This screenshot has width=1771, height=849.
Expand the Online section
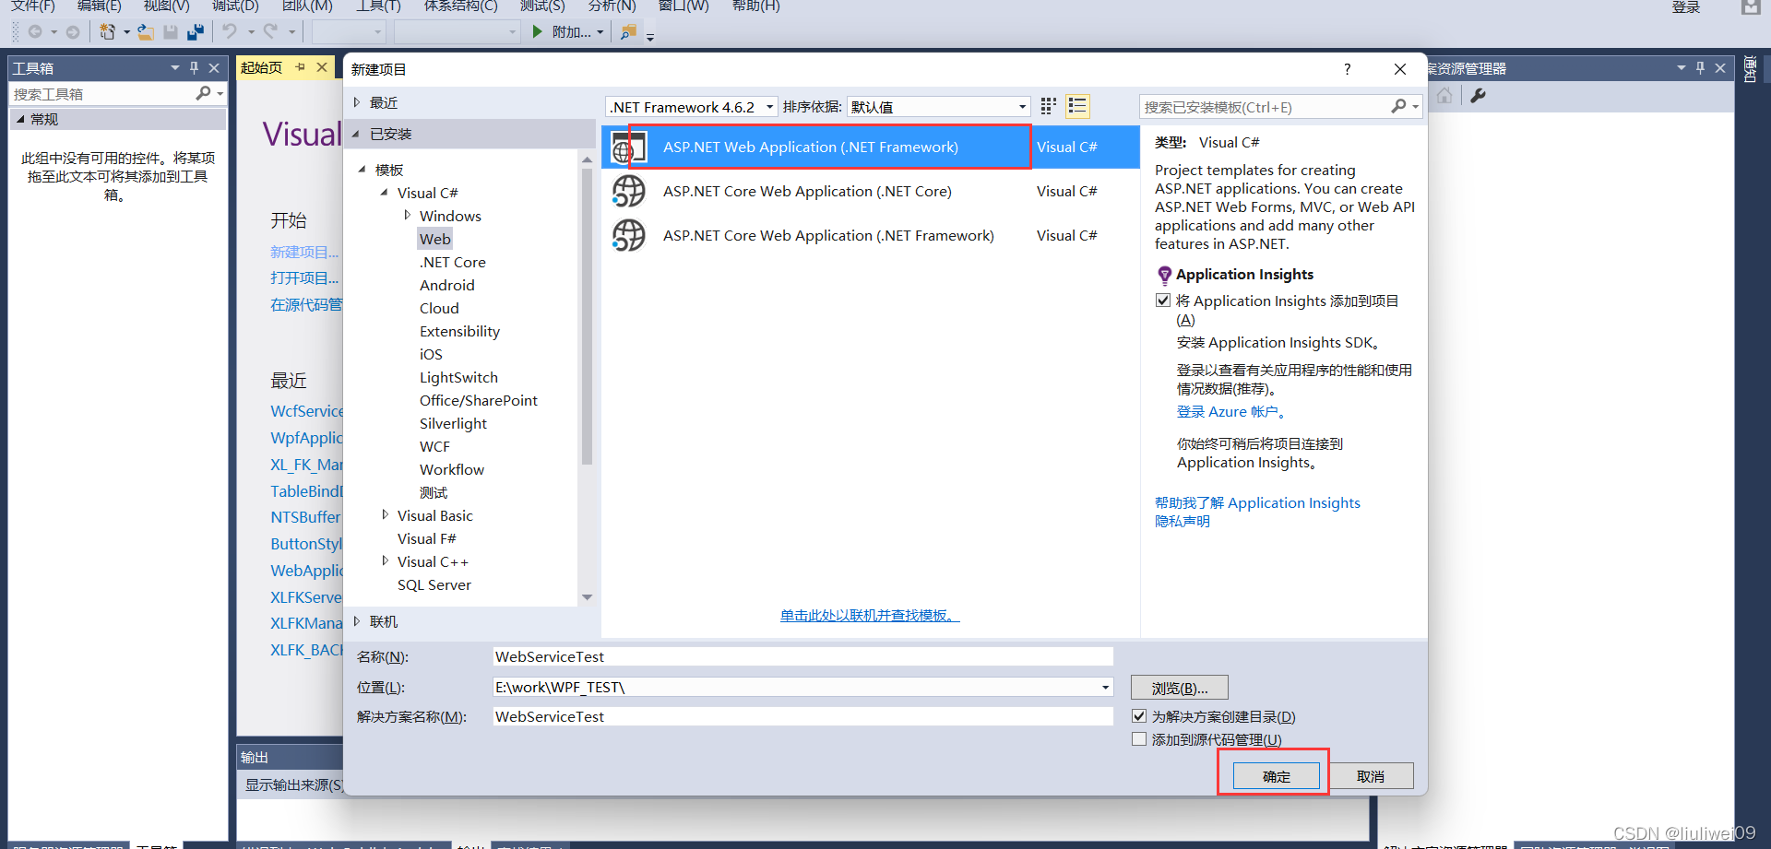pos(357,621)
